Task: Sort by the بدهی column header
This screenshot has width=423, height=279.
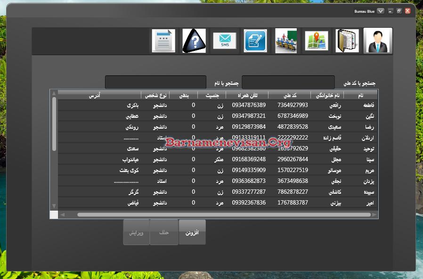Action: [184, 95]
